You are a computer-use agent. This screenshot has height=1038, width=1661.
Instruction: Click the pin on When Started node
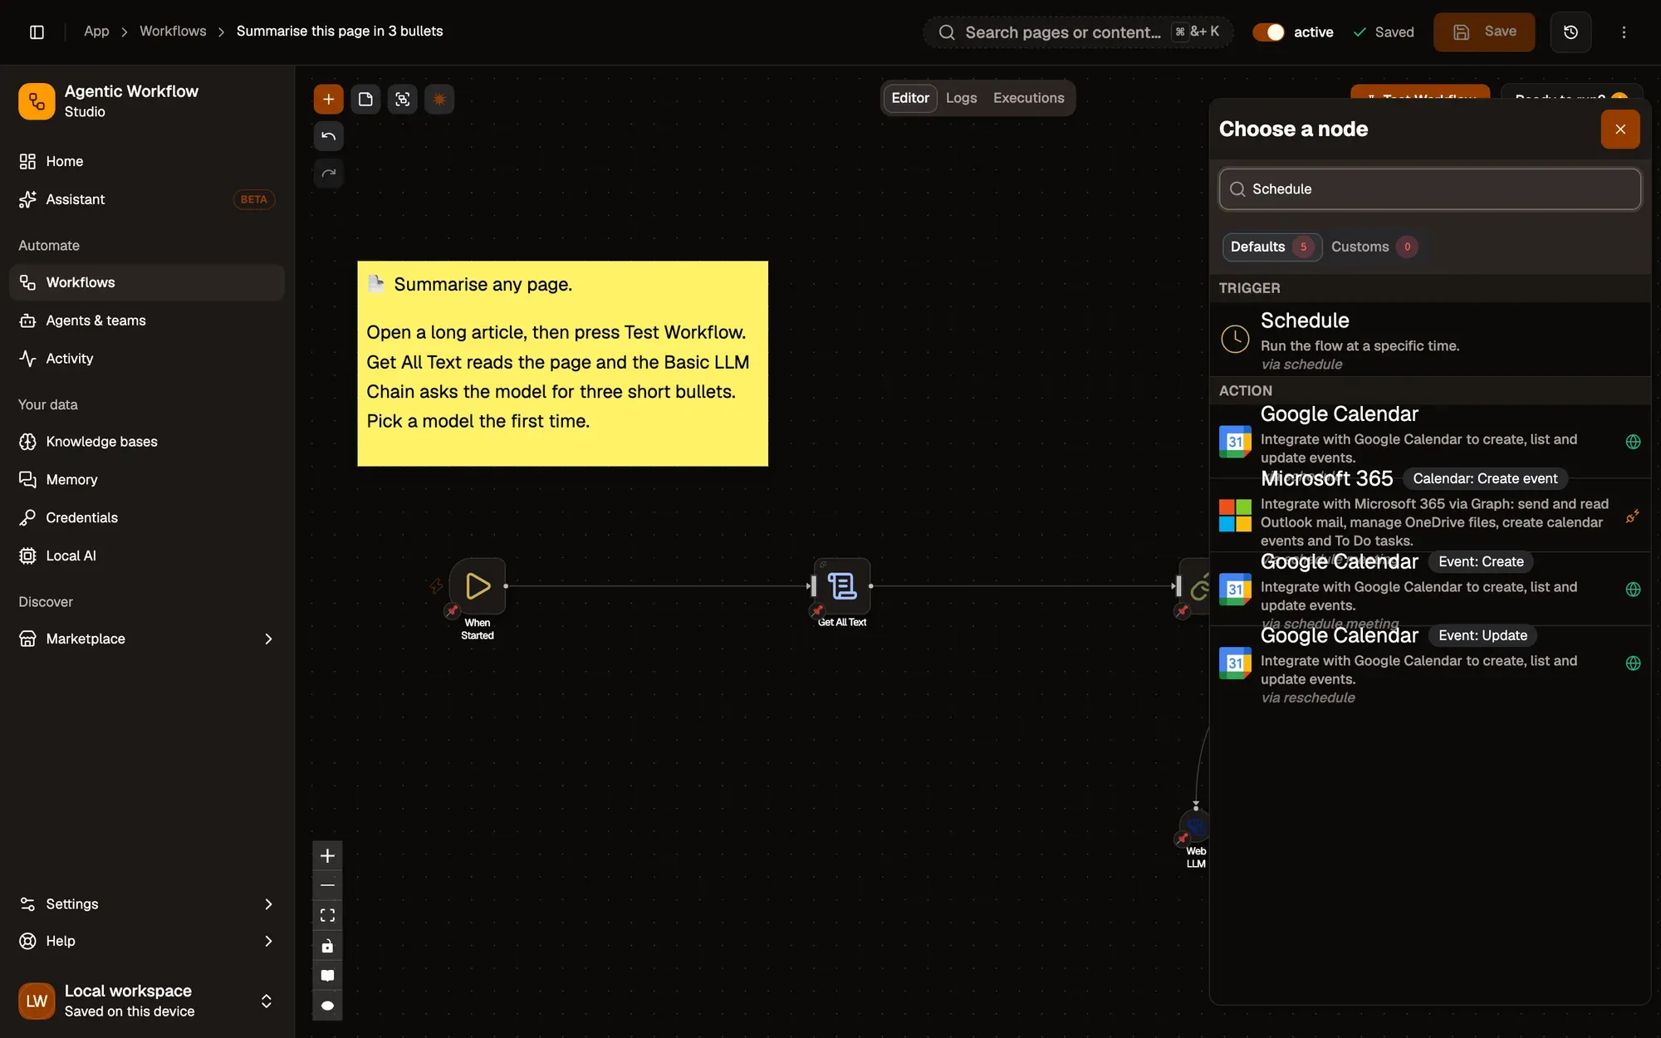452,611
